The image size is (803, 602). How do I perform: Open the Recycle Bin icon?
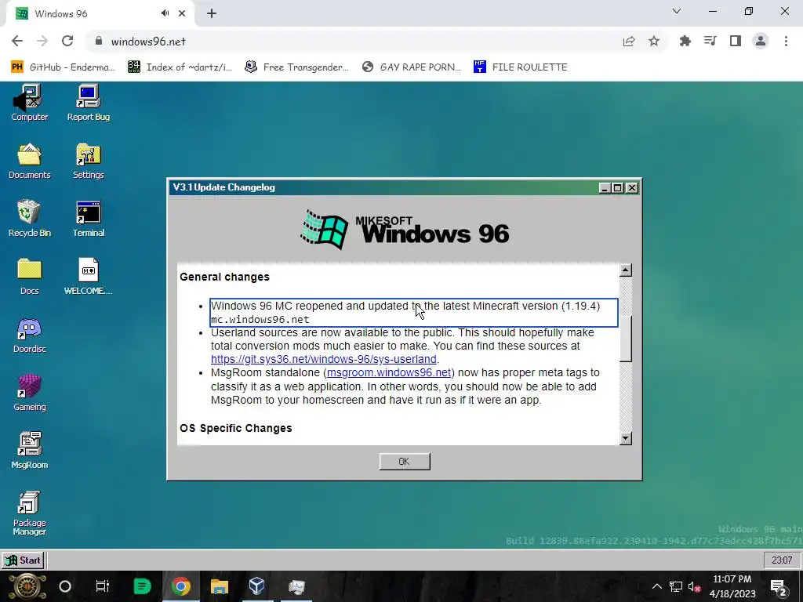tap(29, 219)
